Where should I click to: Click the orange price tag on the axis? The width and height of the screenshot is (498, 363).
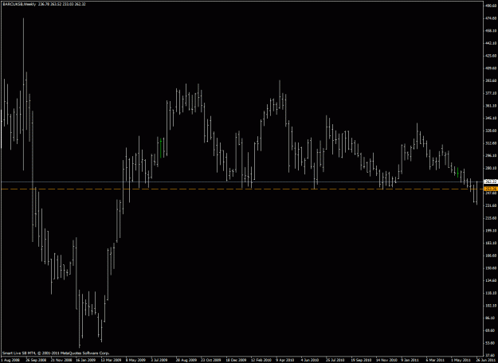(x=491, y=189)
